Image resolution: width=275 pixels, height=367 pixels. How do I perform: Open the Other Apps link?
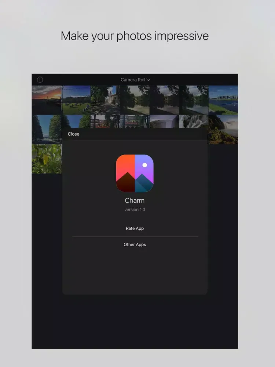[x=135, y=244]
